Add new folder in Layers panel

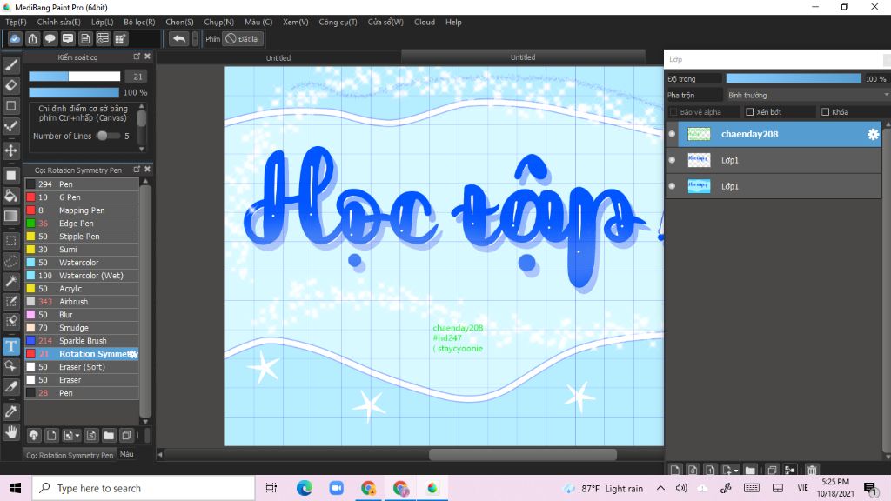750,470
